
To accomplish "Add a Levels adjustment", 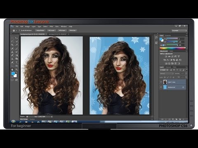I will coord(169,56).
